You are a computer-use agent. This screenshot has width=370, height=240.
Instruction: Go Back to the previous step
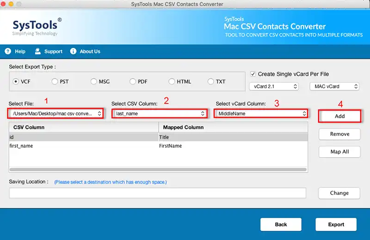(x=281, y=224)
